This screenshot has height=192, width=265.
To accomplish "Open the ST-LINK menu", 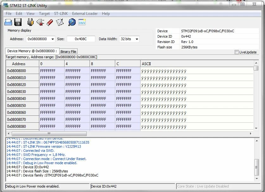I will [61, 14].
